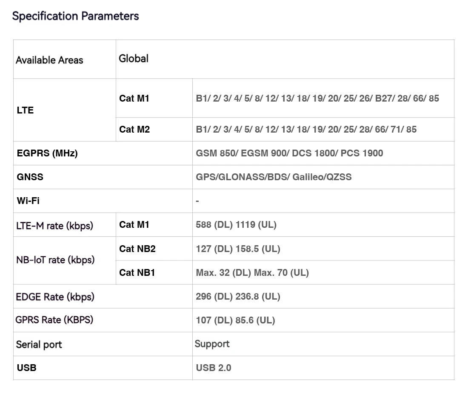The image size is (468, 408).
Task: Select the Available Areas row label
Action: 49,60
